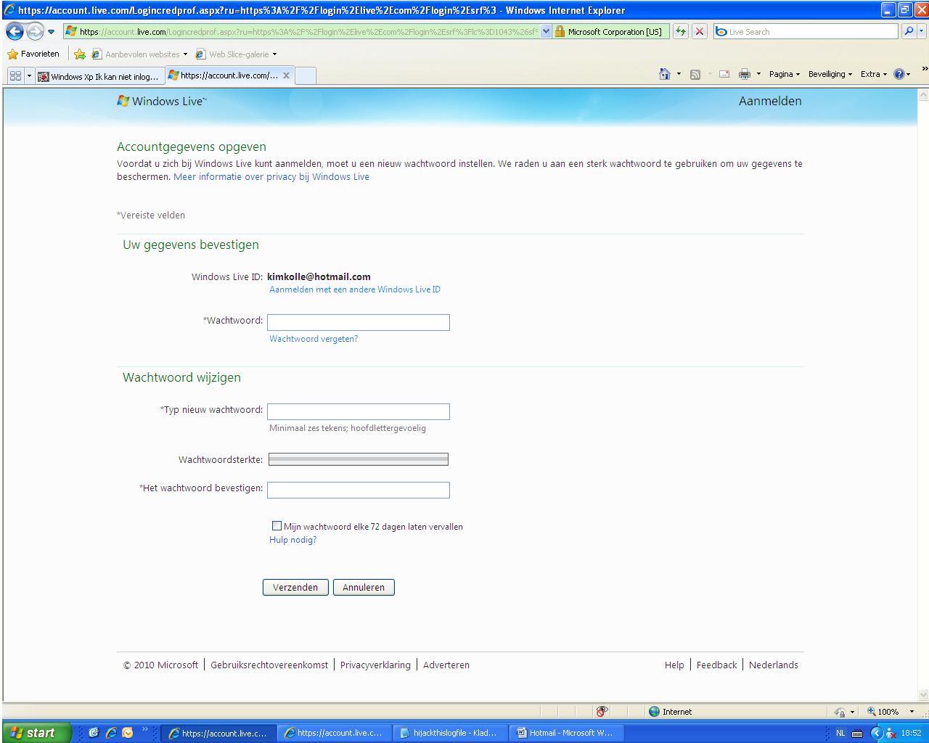Open the Web Slice-galerie dropdown
The width and height of the screenshot is (929, 743).
point(237,54)
